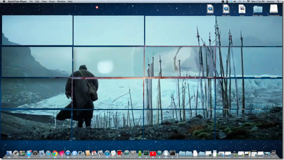
Task: Open Spotlight search magnifier
Action: click(278, 1)
